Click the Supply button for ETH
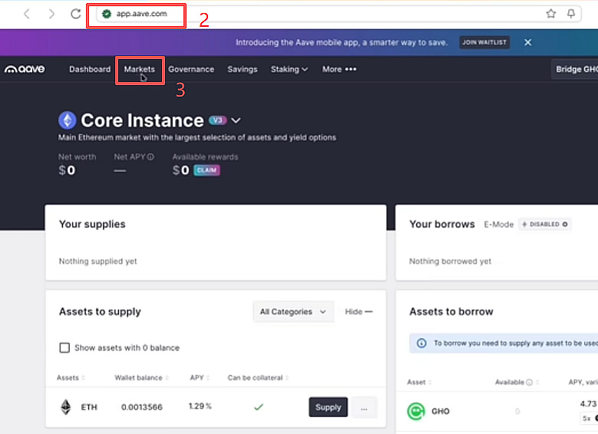The image size is (598, 434). [328, 407]
